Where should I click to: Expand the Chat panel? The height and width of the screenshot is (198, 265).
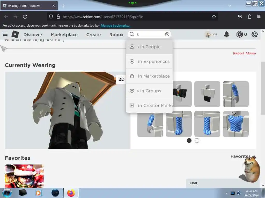pos(223,183)
